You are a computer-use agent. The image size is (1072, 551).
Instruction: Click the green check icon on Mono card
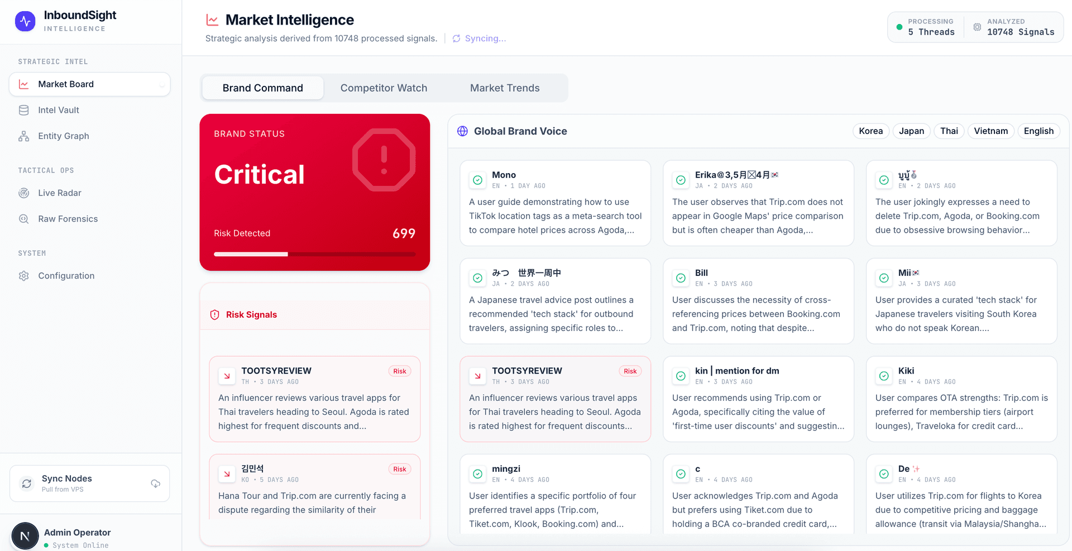click(478, 180)
